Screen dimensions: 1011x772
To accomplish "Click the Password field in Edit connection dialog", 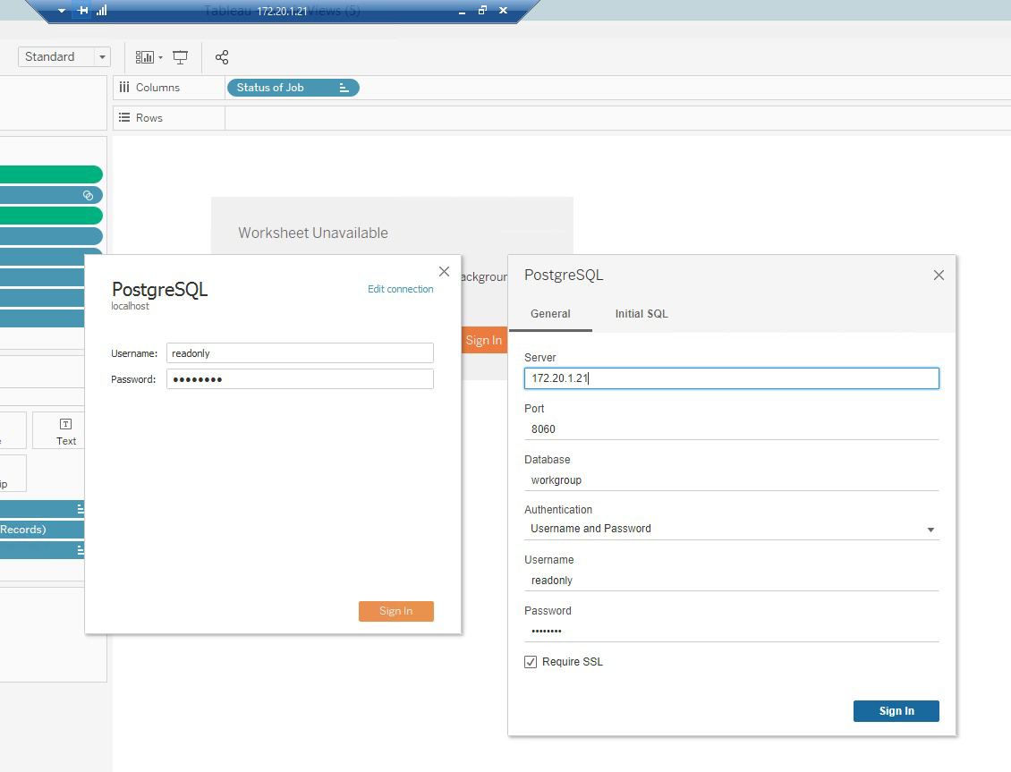I will coord(731,631).
